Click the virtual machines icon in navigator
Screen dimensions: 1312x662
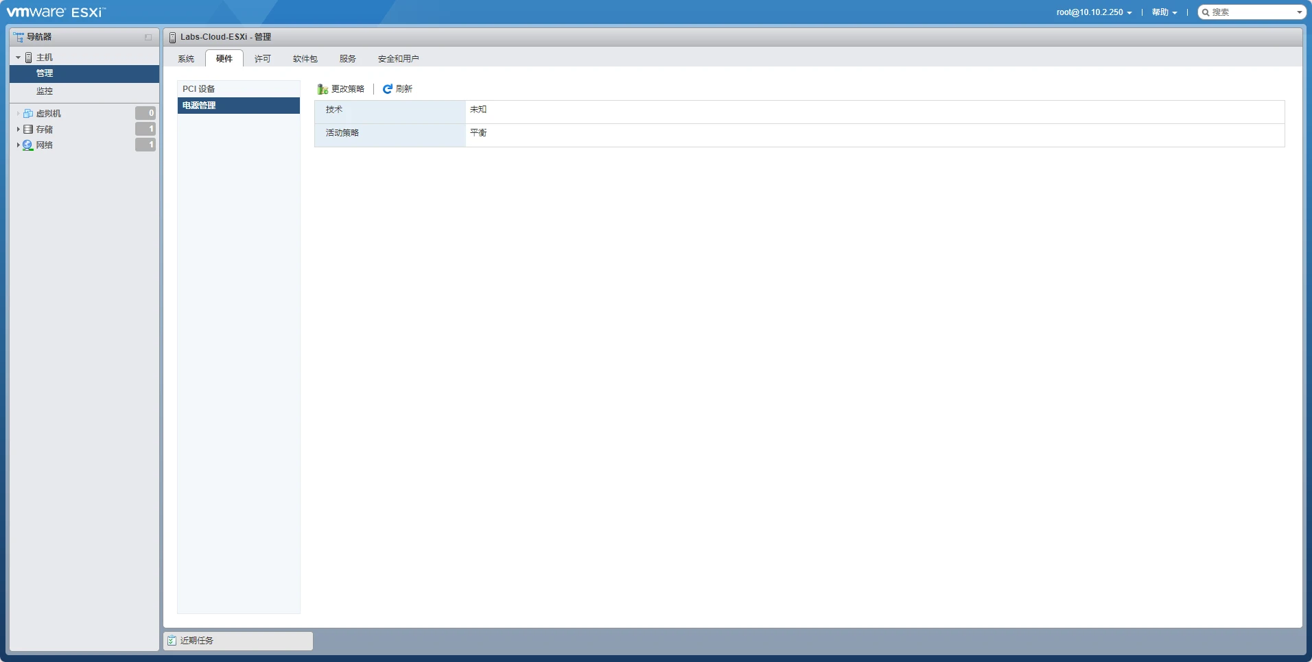coord(28,114)
